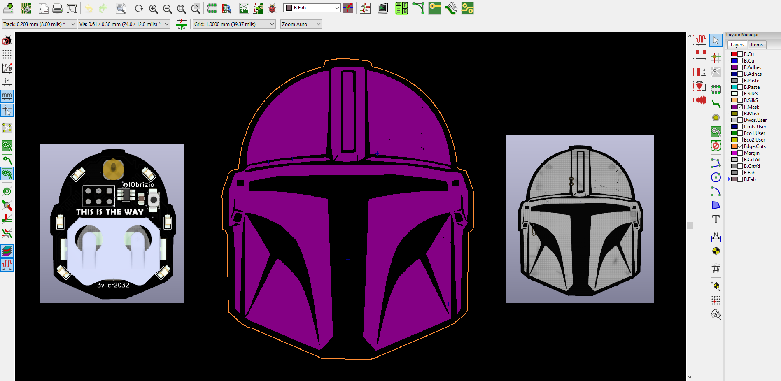Switch units to inches

point(7,82)
